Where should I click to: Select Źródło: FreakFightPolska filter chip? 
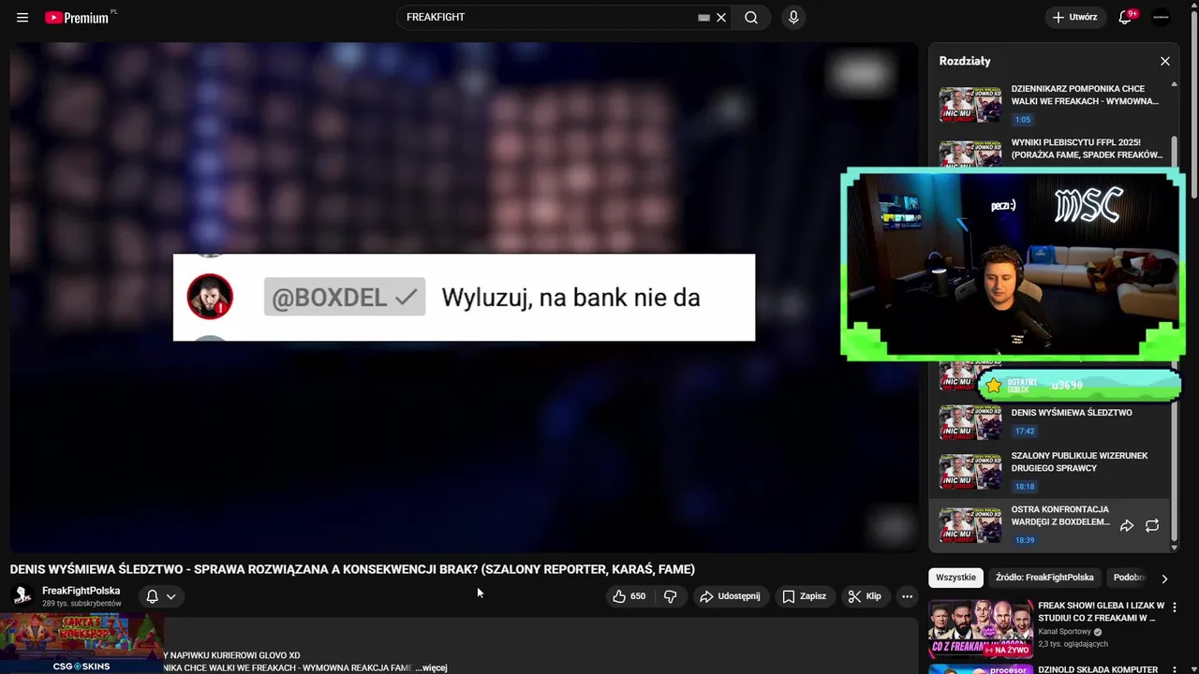tap(1044, 578)
